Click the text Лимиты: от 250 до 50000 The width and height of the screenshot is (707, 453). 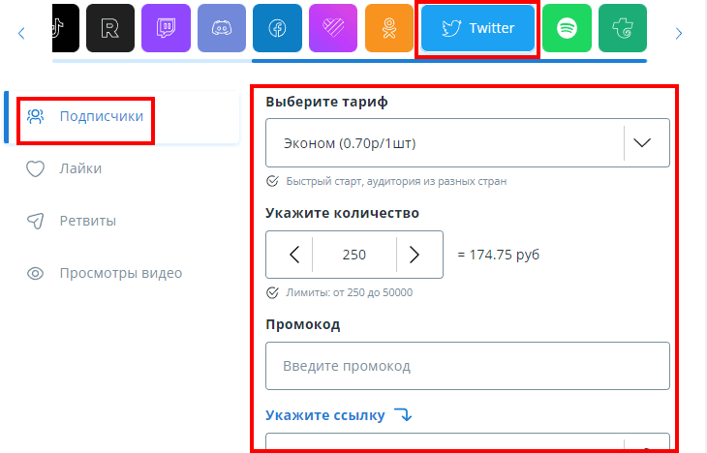pos(349,292)
